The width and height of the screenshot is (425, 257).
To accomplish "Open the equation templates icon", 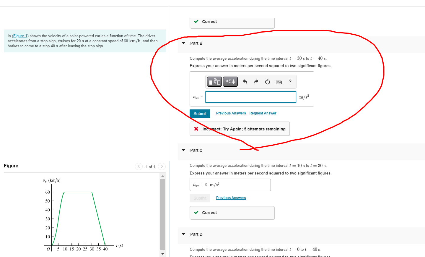I will point(214,82).
